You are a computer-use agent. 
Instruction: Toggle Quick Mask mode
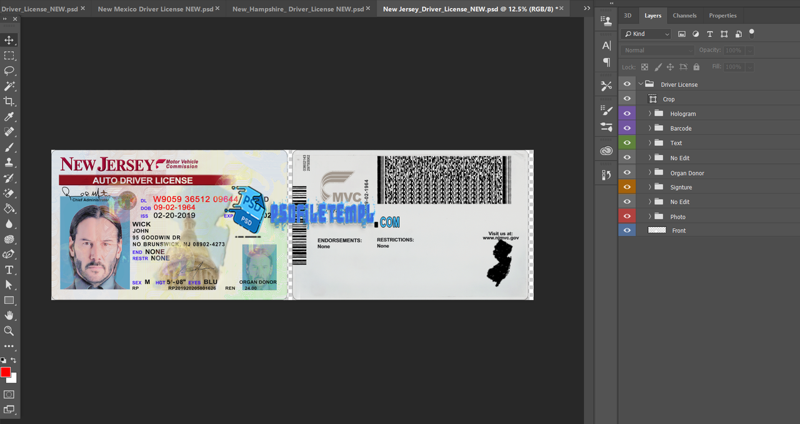tap(9, 395)
